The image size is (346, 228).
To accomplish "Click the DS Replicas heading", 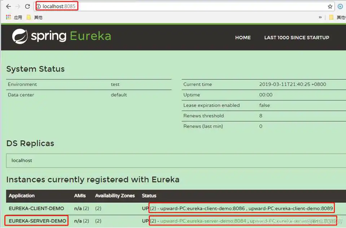I will pyautogui.click(x=30, y=143).
